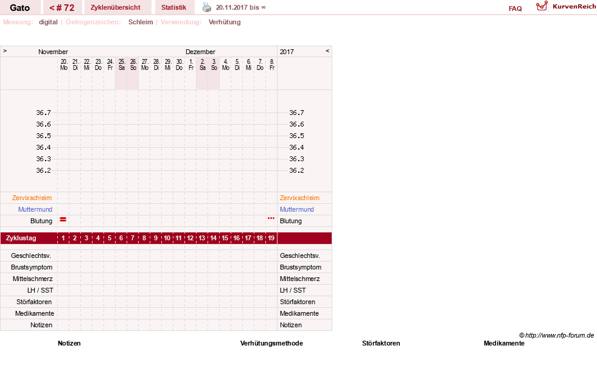Click the left arrow beside 2017

tap(327, 50)
